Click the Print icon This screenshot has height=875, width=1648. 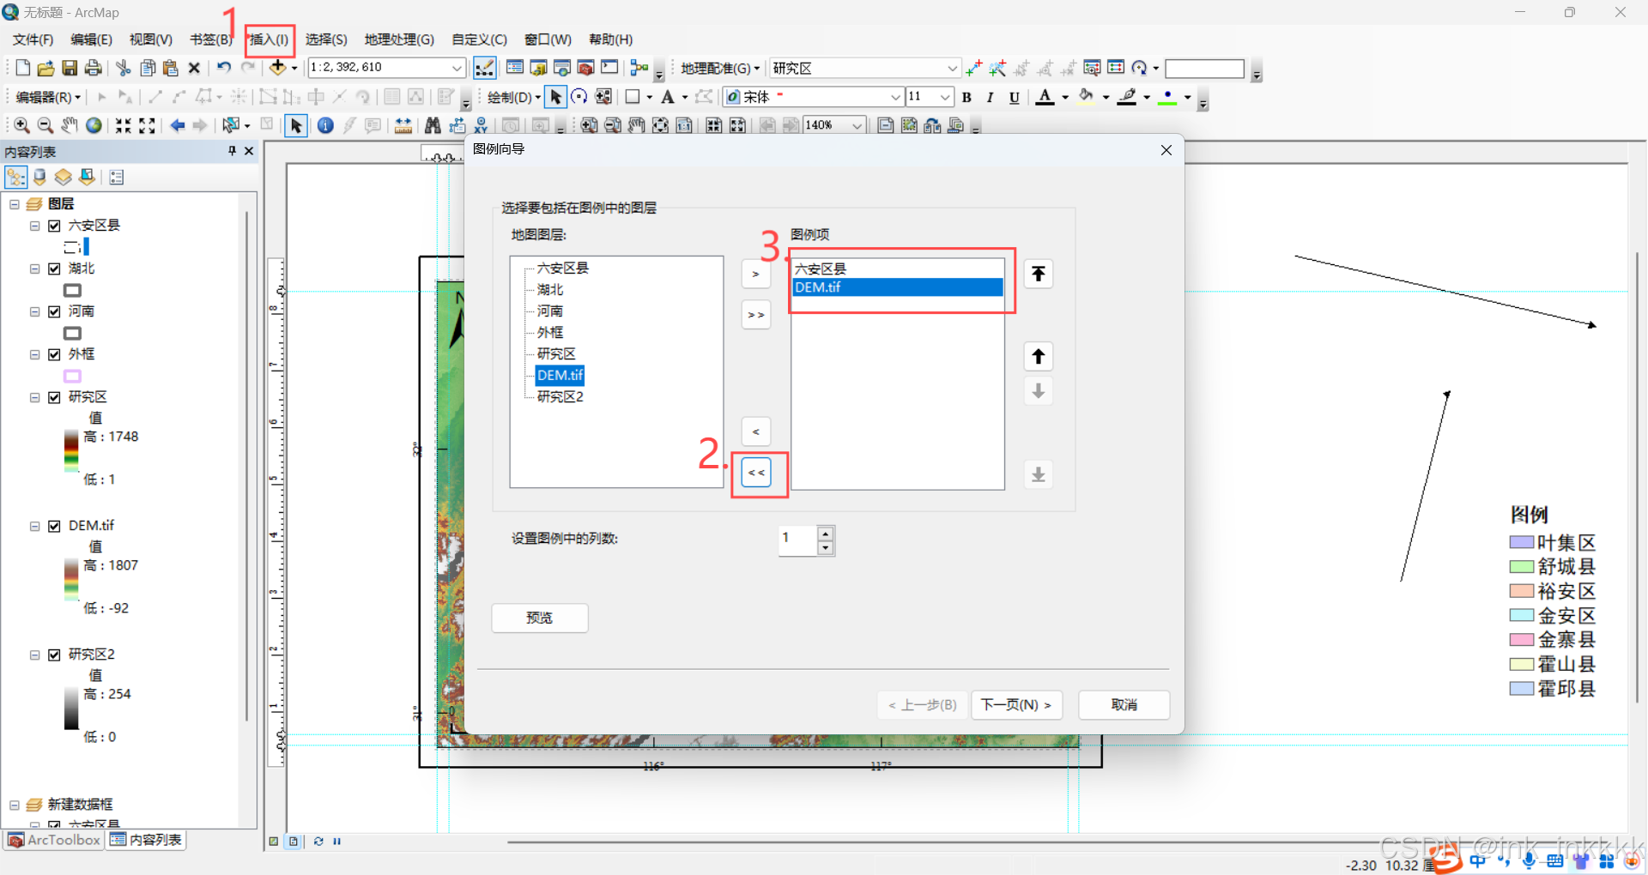coord(93,68)
